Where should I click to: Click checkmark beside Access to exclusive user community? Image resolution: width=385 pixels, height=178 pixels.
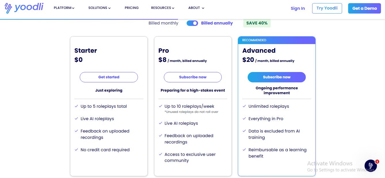pyautogui.click(x=160, y=154)
